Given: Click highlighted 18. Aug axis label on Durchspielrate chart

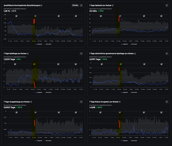Looking at the screenshot, I should [x=33, y=41].
